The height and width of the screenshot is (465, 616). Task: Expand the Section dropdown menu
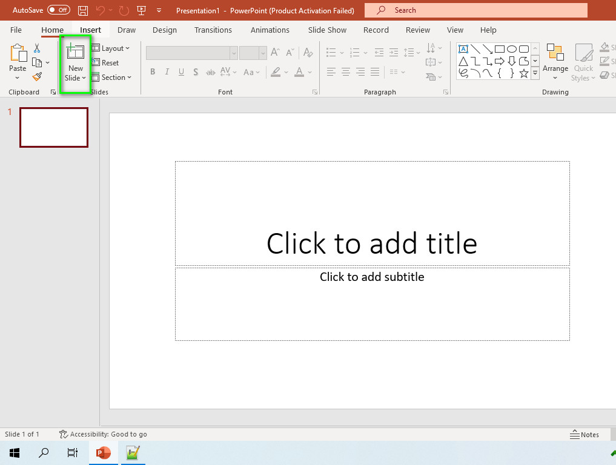pos(111,77)
